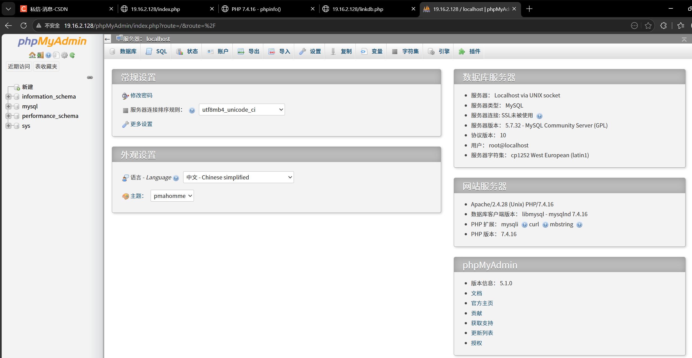The image size is (692, 358).
Task: Open the 授权 license link
Action: (x=477, y=343)
